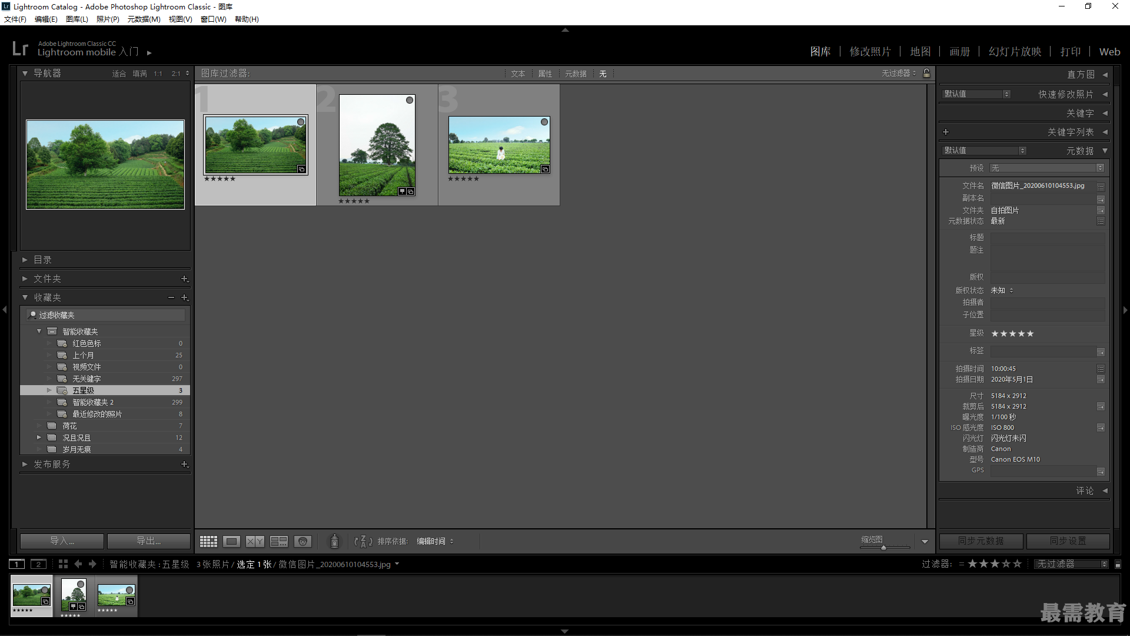The image size is (1130, 636).
Task: Expand 况且况且 collection set
Action: (x=39, y=438)
